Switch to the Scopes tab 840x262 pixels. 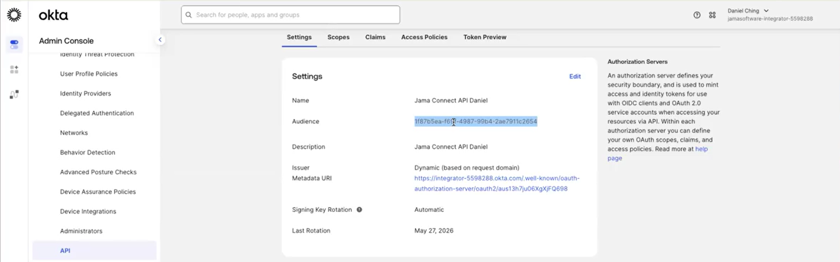coord(338,37)
